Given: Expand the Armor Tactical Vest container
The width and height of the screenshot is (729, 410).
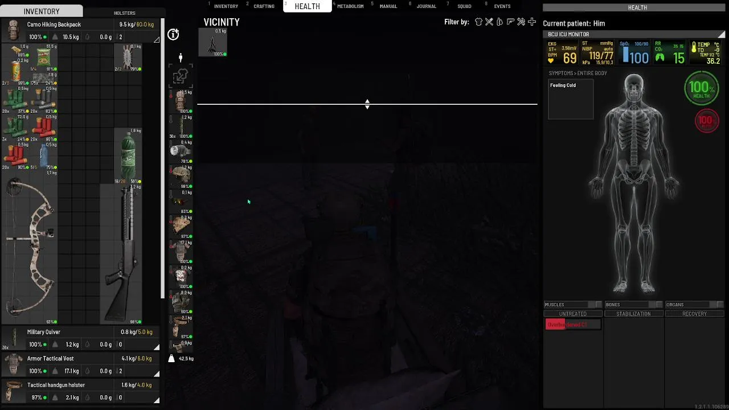Looking at the screenshot, I should click(157, 374).
